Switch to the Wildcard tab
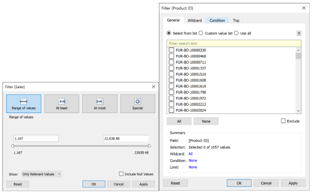314x196 pixels. click(x=194, y=20)
